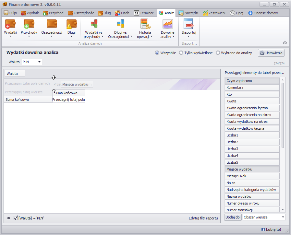
Task: Uncheck the Waluta = 'PLN' filter checkbox
Action: tap(16, 218)
